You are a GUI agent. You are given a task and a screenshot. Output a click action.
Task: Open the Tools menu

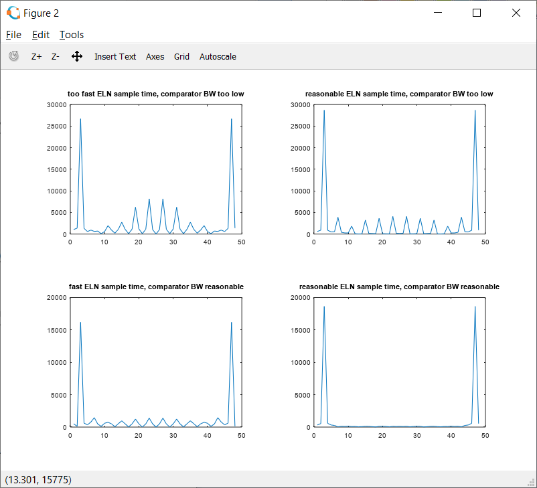72,35
